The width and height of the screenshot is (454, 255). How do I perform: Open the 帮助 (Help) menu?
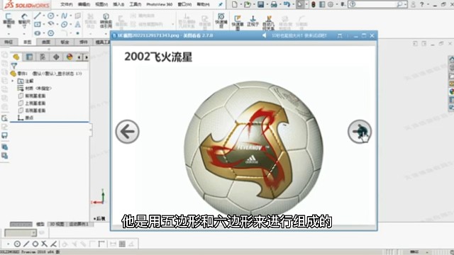(x=203, y=4)
